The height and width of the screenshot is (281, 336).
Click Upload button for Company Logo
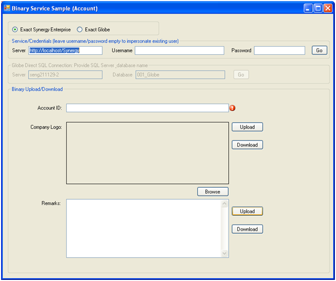[x=247, y=127]
